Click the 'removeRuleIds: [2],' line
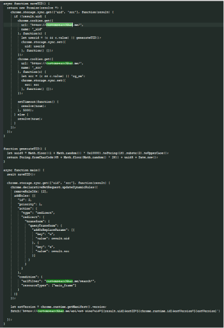Screen dimensions: 224x328 31,191
